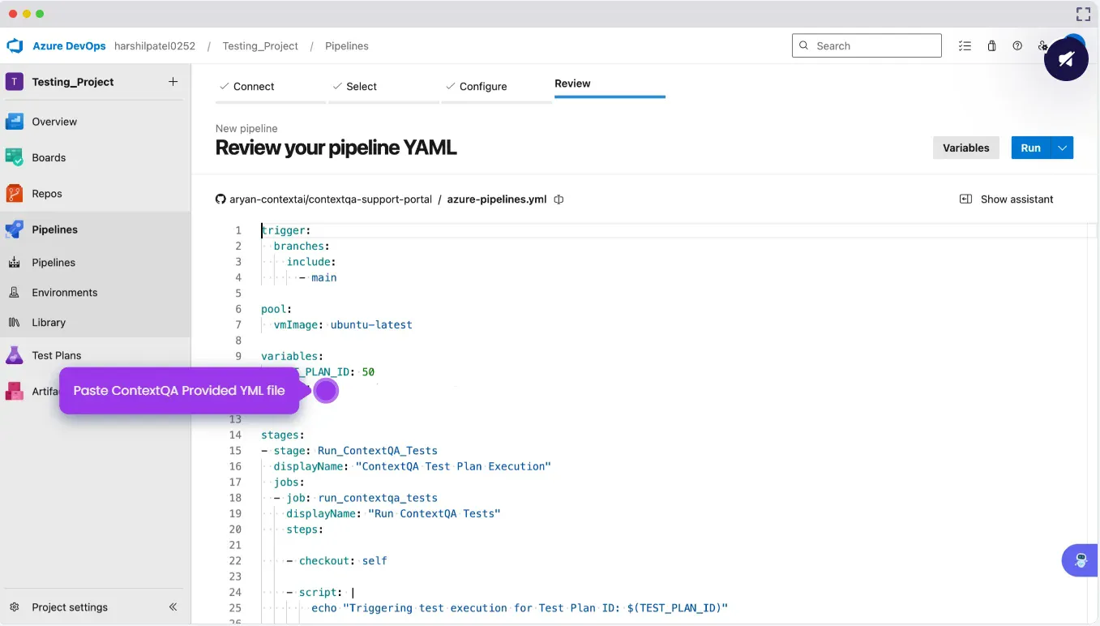The height and width of the screenshot is (626, 1100).
Task: Go back to the Configure step tab
Action: tap(482, 87)
